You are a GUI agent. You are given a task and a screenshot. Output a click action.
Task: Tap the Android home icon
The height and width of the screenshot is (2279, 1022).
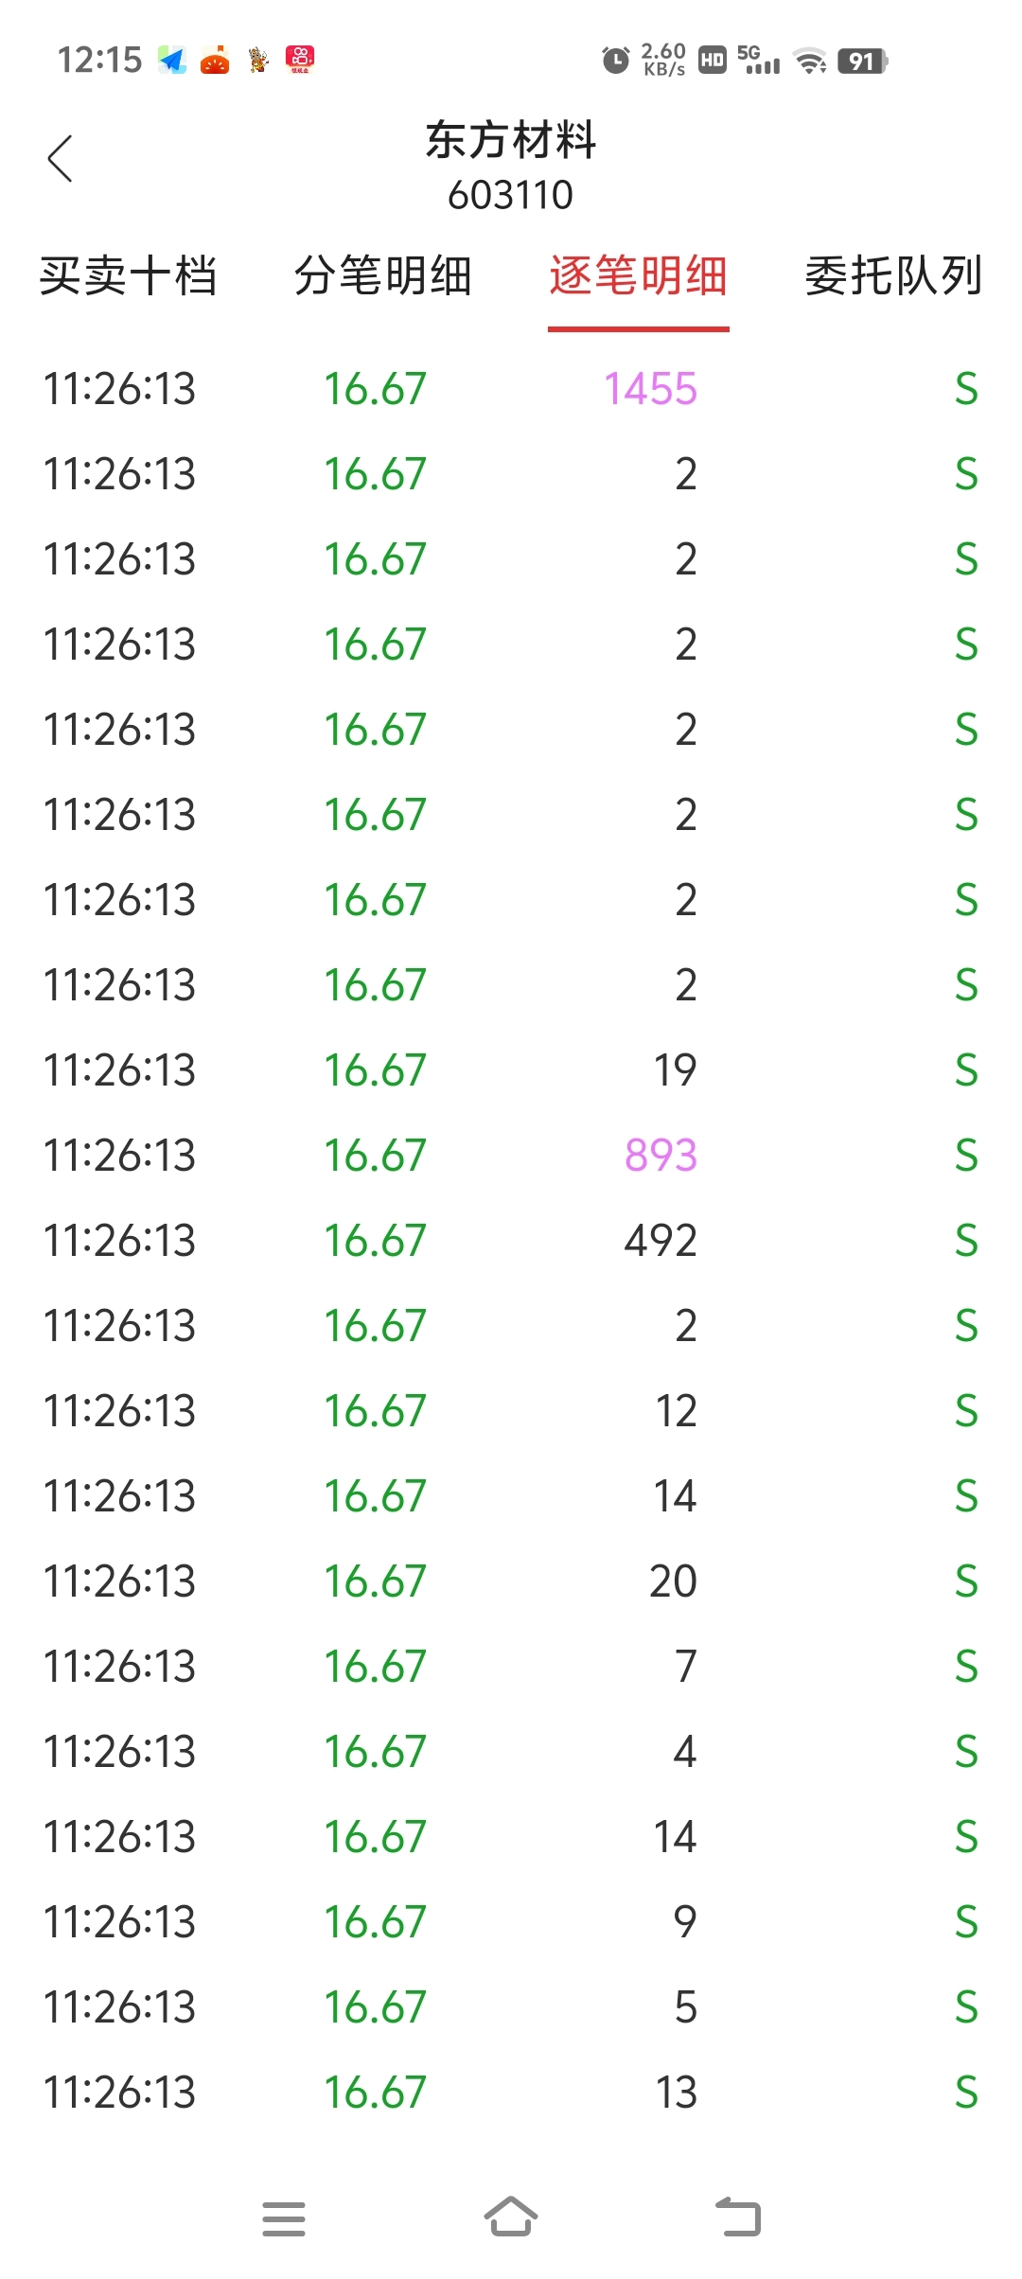(511, 2217)
